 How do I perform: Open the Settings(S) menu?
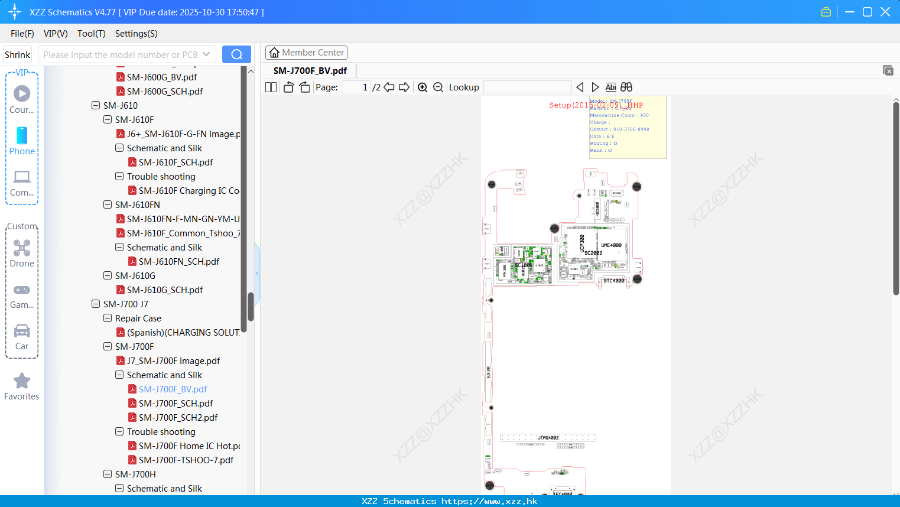[x=137, y=33]
